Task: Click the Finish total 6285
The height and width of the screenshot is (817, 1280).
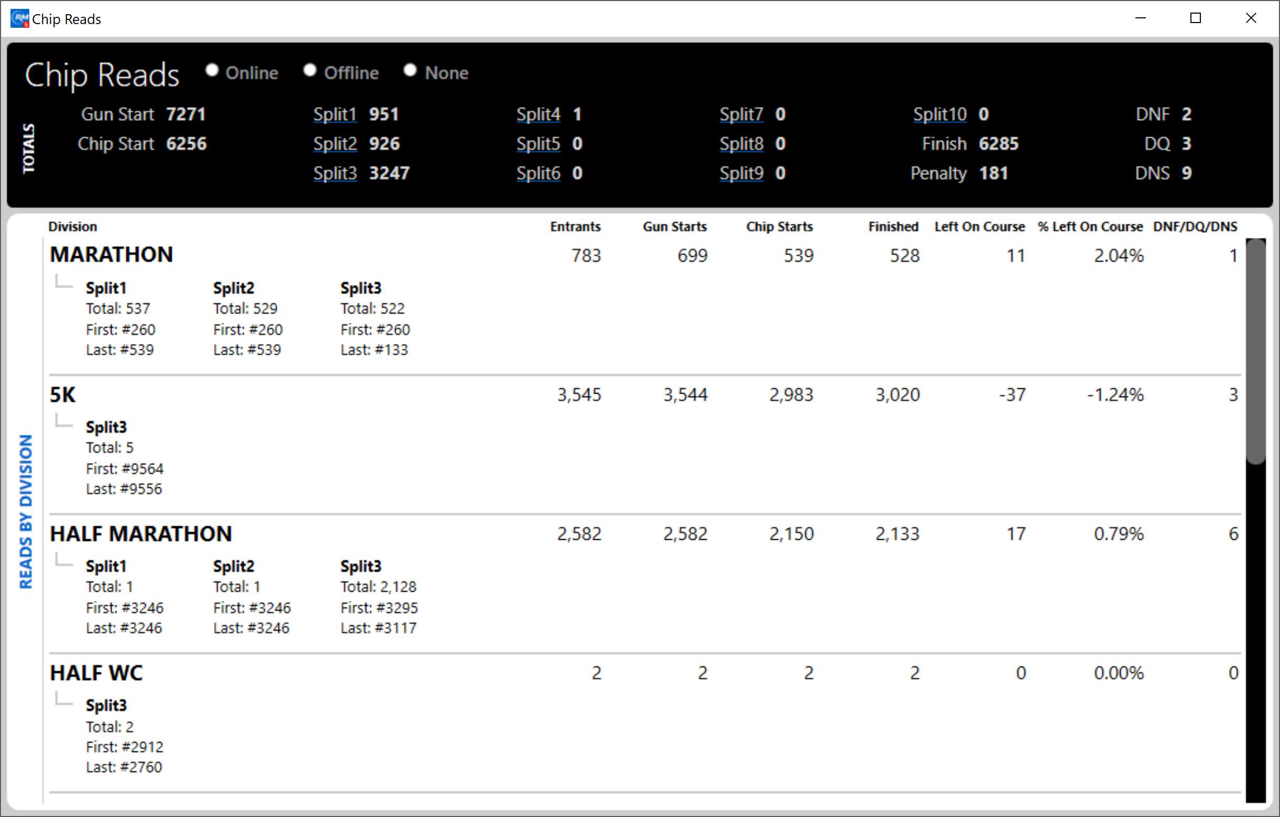Action: point(998,144)
